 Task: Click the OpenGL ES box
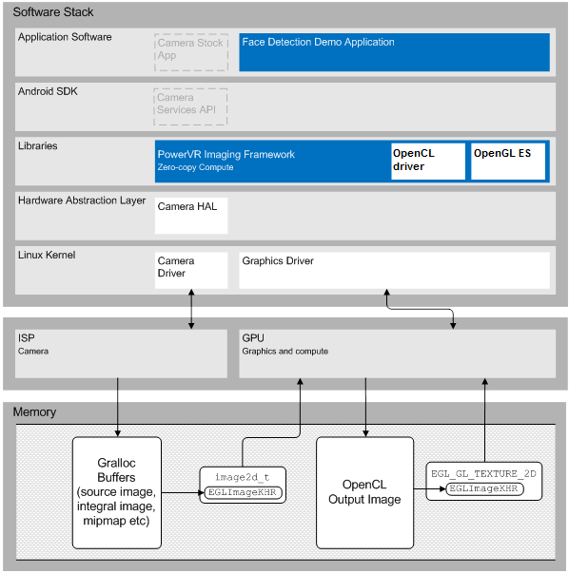508,162
